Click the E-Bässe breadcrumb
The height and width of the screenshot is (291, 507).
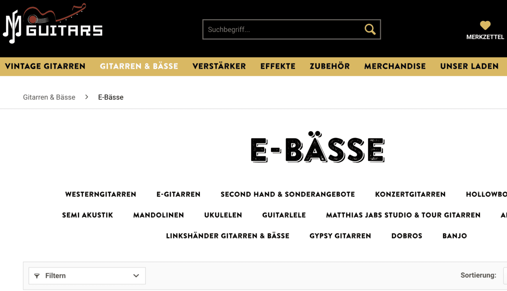point(111,97)
